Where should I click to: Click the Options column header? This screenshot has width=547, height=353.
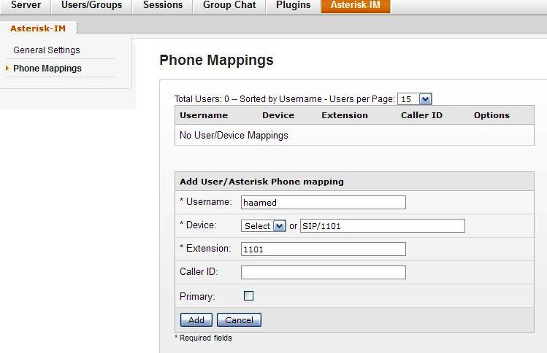tap(491, 115)
